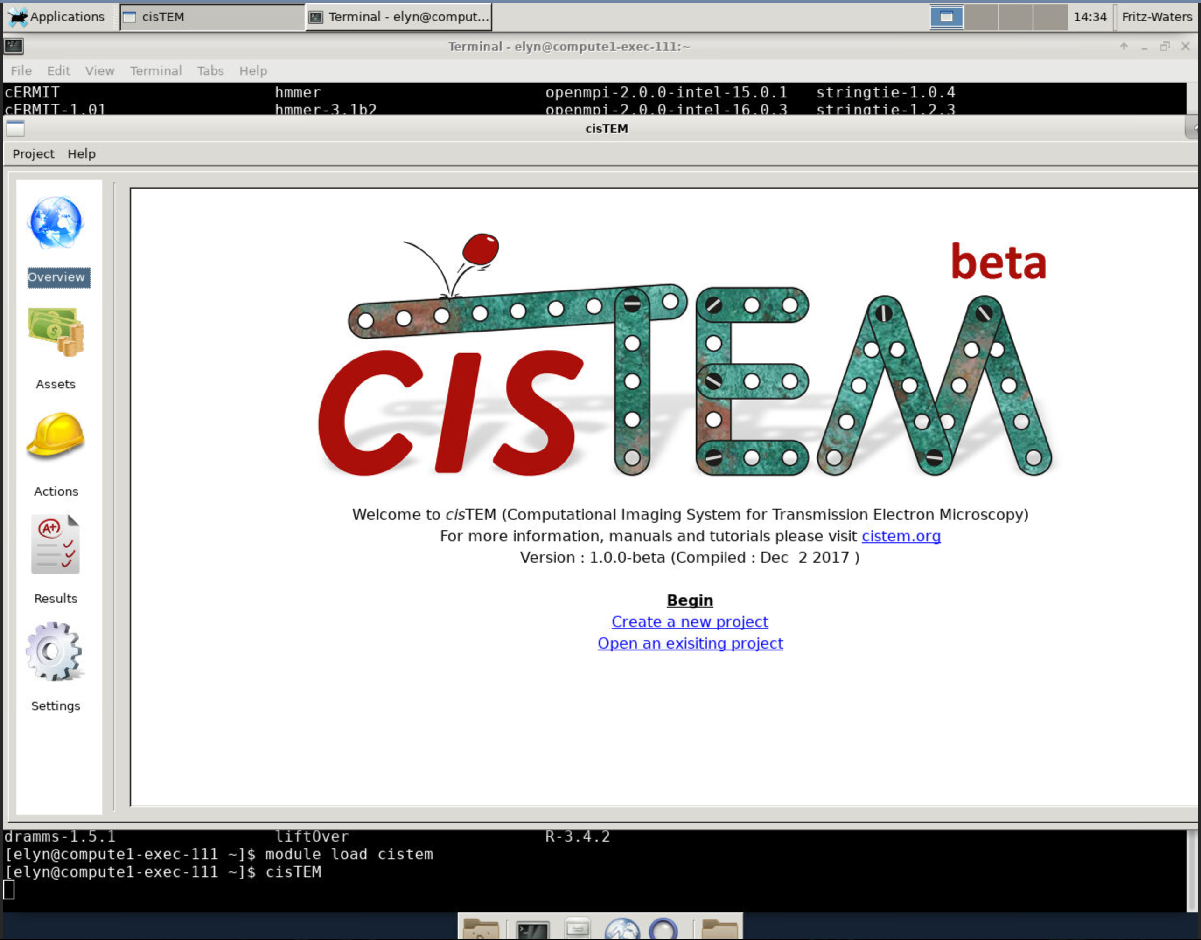Open the dock terminal emulator icon
Image resolution: width=1201 pixels, height=940 pixels.
coord(532,930)
